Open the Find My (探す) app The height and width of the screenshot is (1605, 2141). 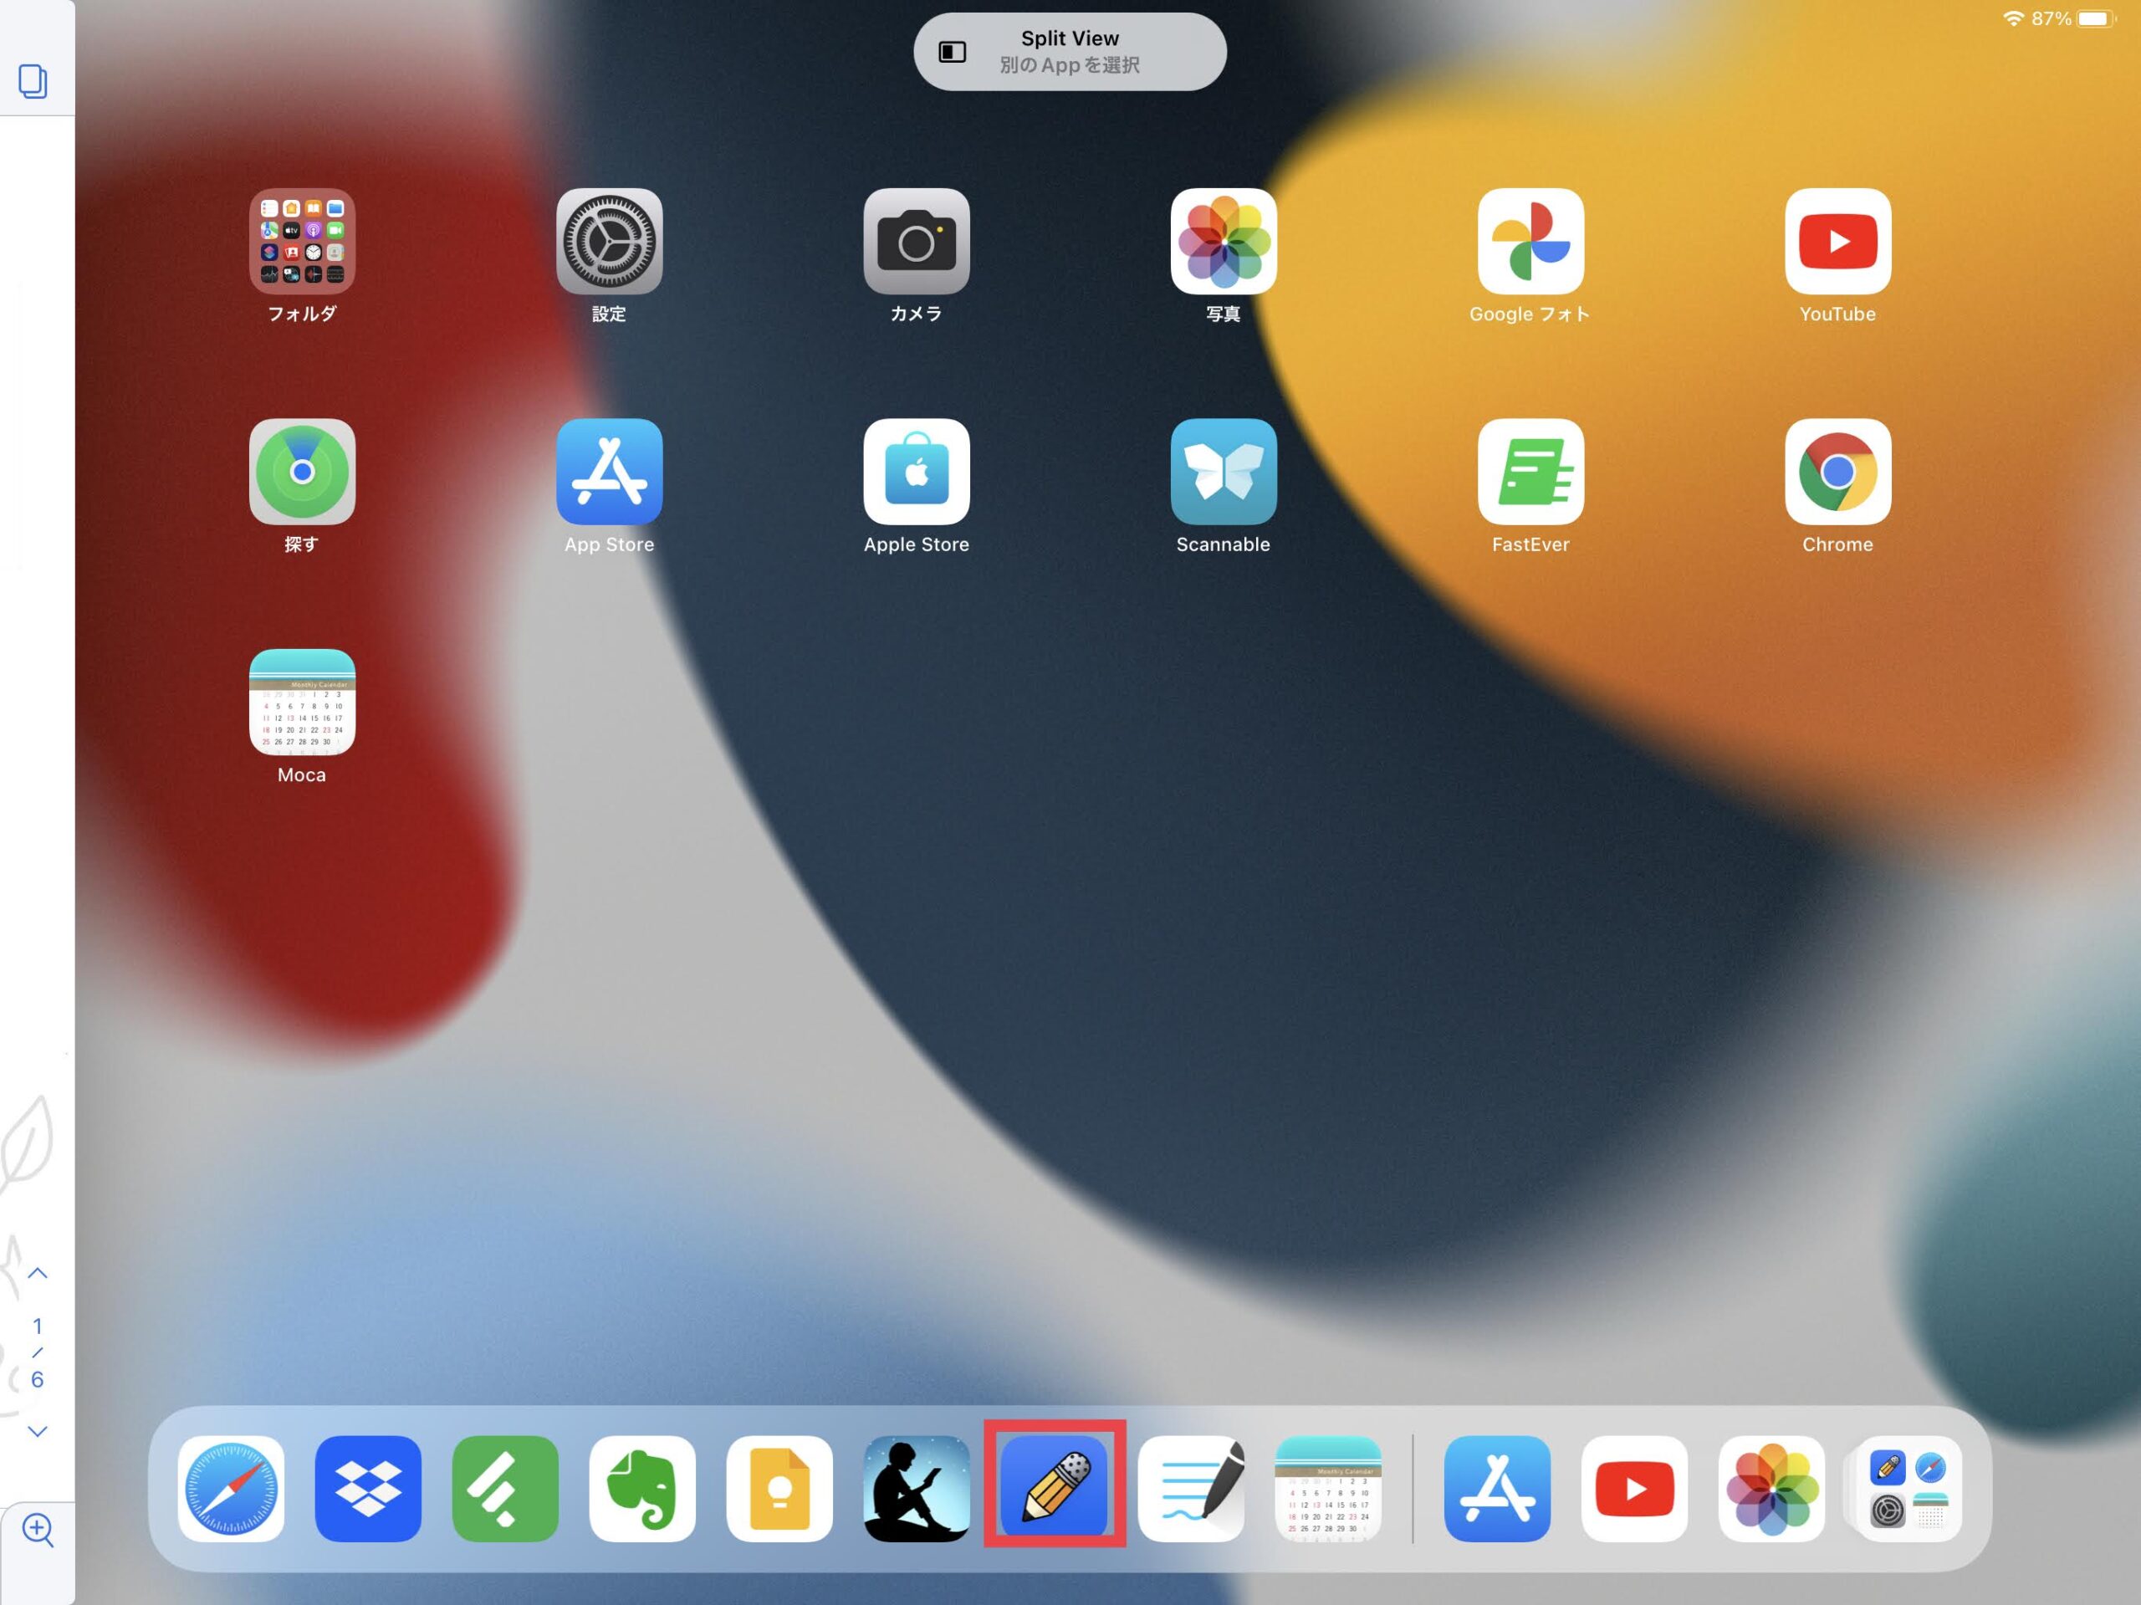pos(302,472)
